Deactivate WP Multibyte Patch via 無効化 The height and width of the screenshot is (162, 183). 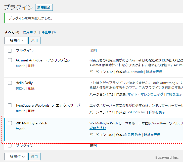[x=20, y=129]
